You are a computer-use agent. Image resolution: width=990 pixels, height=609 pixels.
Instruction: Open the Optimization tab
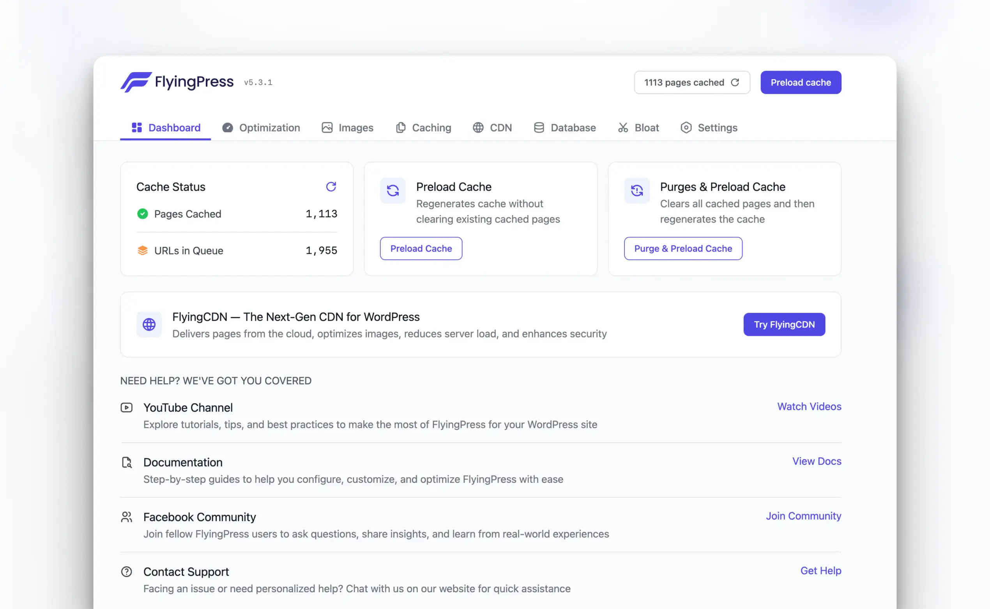[261, 128]
